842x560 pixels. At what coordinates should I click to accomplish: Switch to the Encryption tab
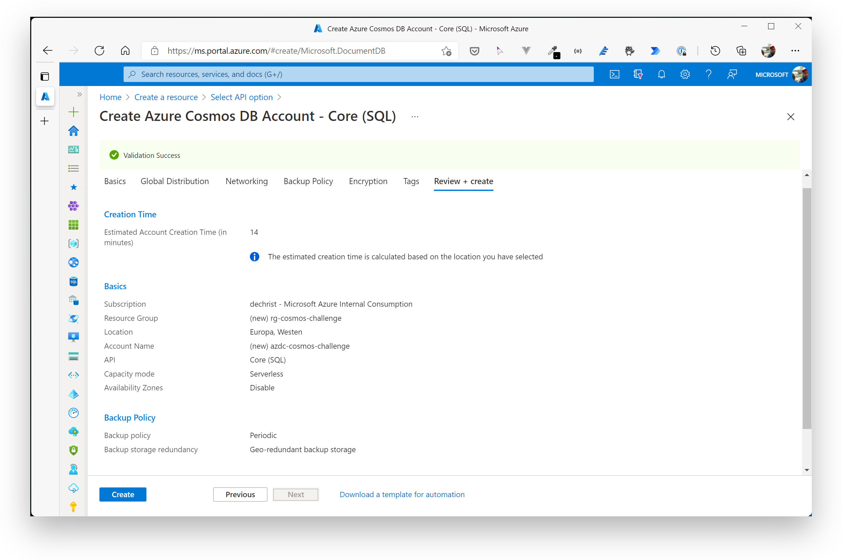[368, 181]
